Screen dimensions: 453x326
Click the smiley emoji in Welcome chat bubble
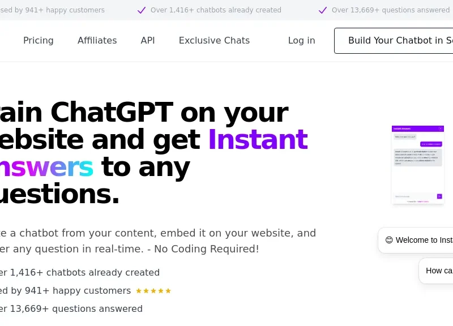click(389, 240)
